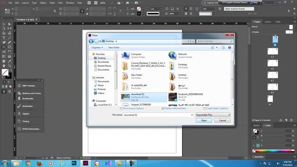The image size is (297, 167).
Task: Open the Basic Graphics Frame style dropdown
Action: coord(256,9)
